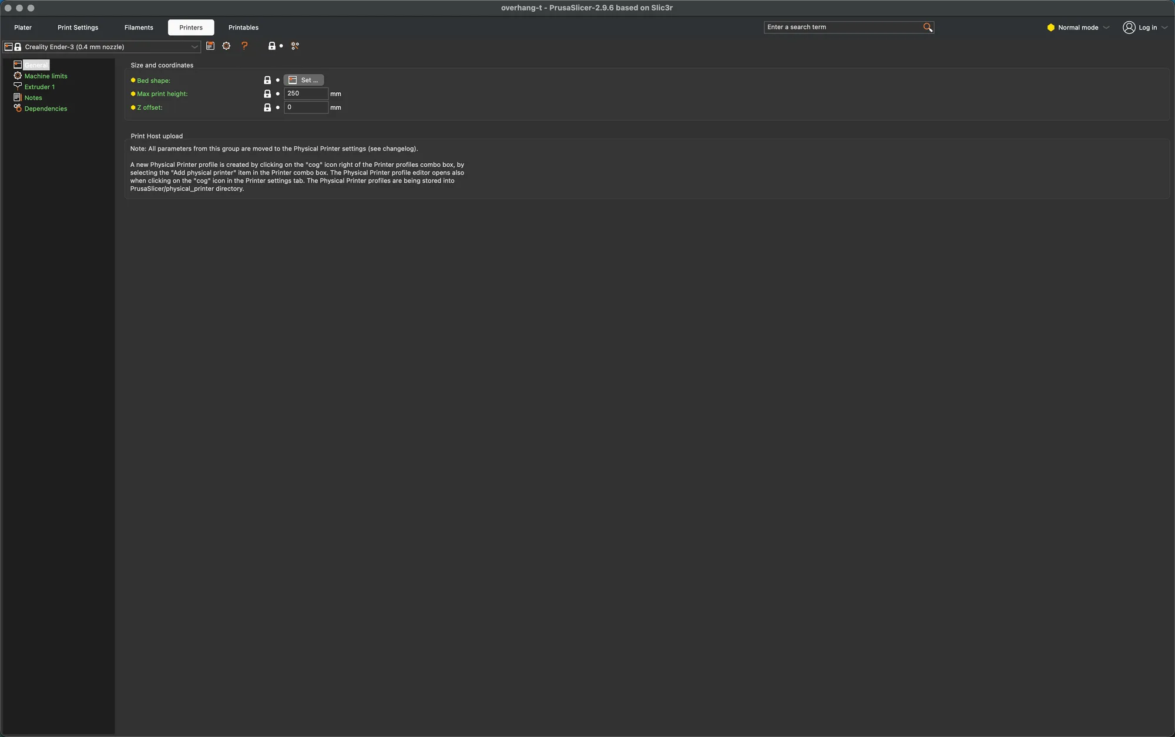Click the reset dot beside Bed shape

278,80
